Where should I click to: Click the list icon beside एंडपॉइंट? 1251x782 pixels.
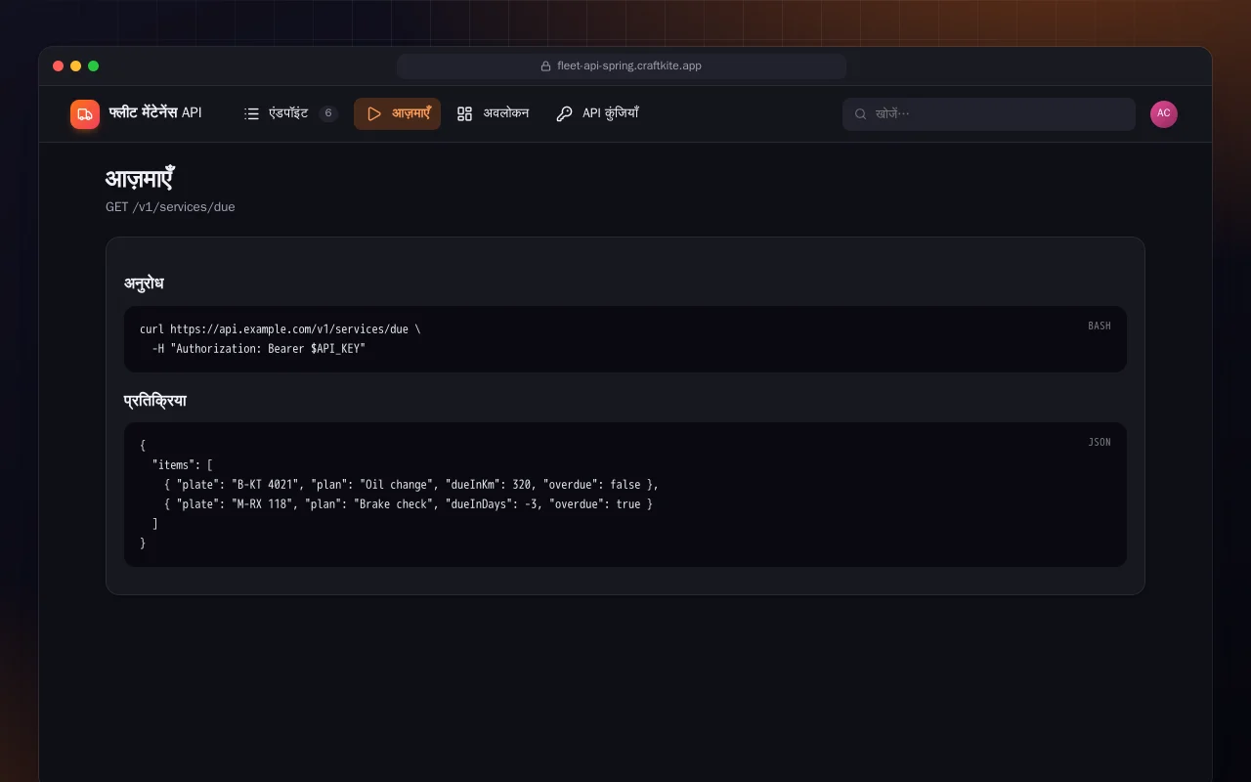251,113
